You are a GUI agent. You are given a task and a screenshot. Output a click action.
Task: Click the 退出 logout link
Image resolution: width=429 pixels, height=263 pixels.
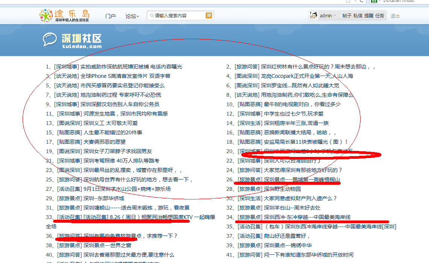[x=395, y=16]
